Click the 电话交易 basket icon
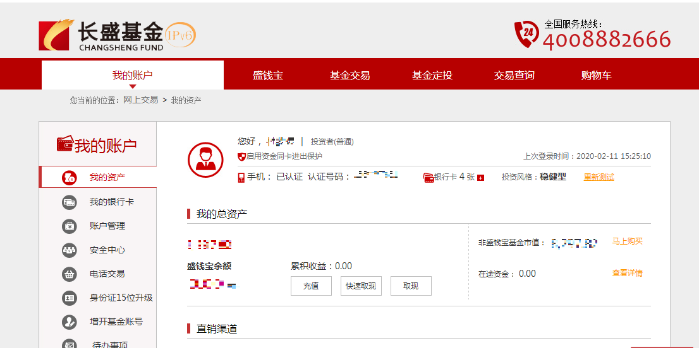699x348 pixels. (69, 274)
